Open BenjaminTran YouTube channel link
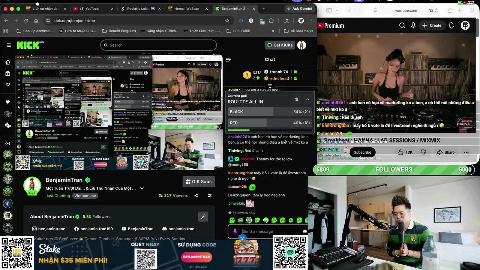480x270 pixels. point(137,229)
